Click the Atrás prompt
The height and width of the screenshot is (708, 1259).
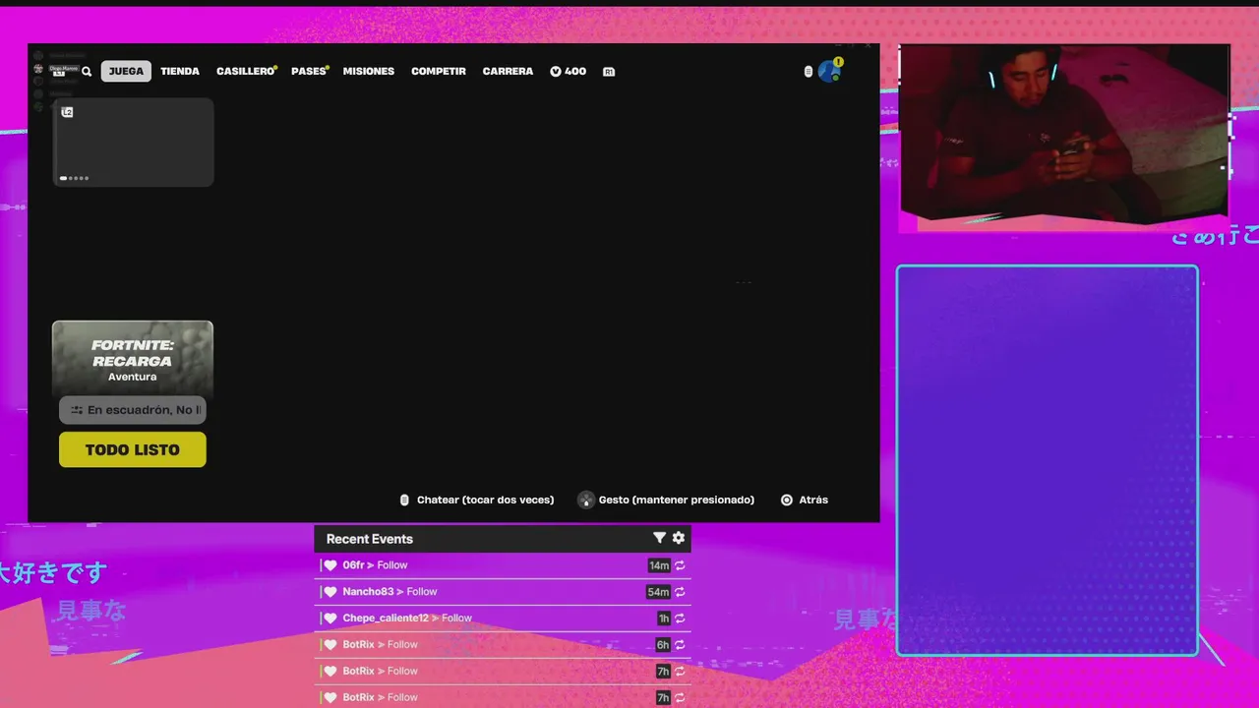pyautogui.click(x=813, y=500)
